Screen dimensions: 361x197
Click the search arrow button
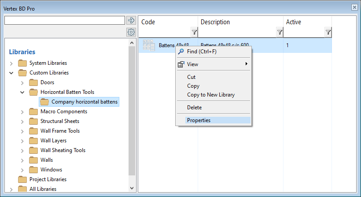pyautogui.click(x=131, y=20)
